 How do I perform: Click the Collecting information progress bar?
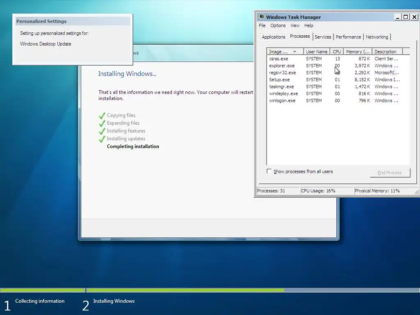point(43,290)
